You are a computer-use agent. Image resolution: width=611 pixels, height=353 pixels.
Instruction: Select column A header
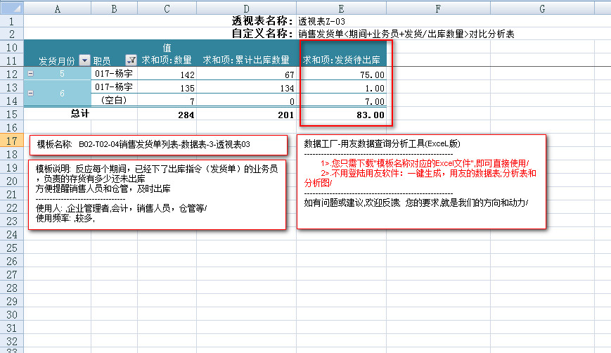[x=57, y=8]
